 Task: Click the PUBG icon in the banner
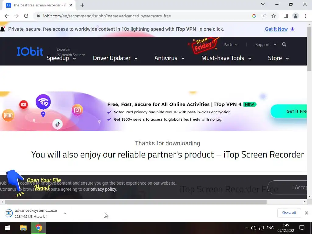[8, 115]
